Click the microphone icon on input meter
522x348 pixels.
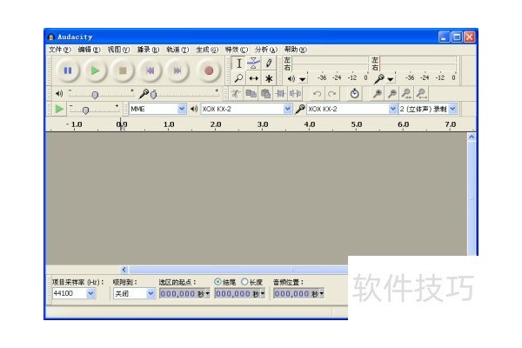point(379,78)
